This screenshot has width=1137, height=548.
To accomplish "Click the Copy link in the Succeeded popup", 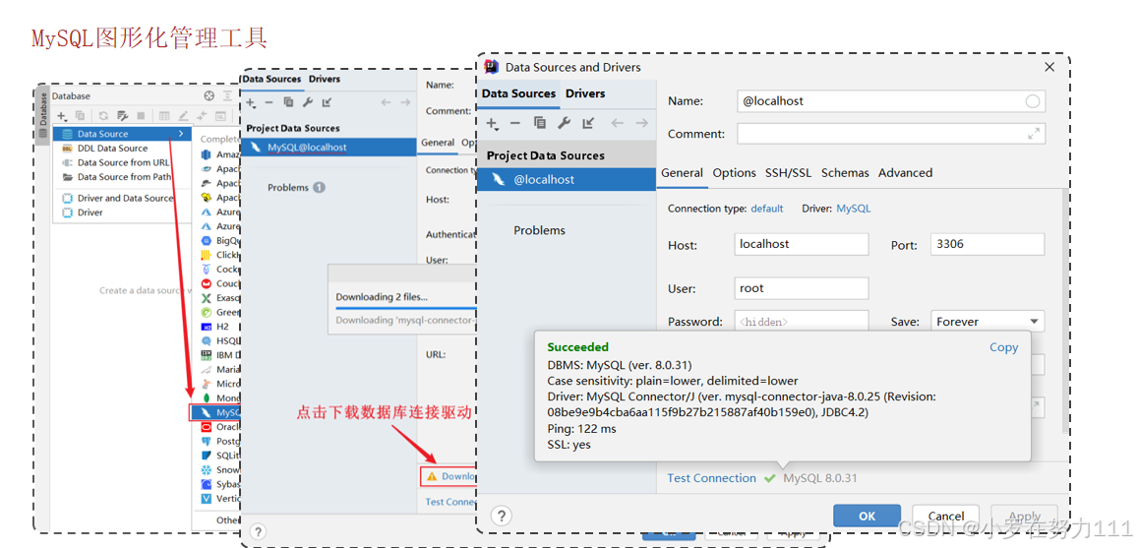I will 1003,347.
